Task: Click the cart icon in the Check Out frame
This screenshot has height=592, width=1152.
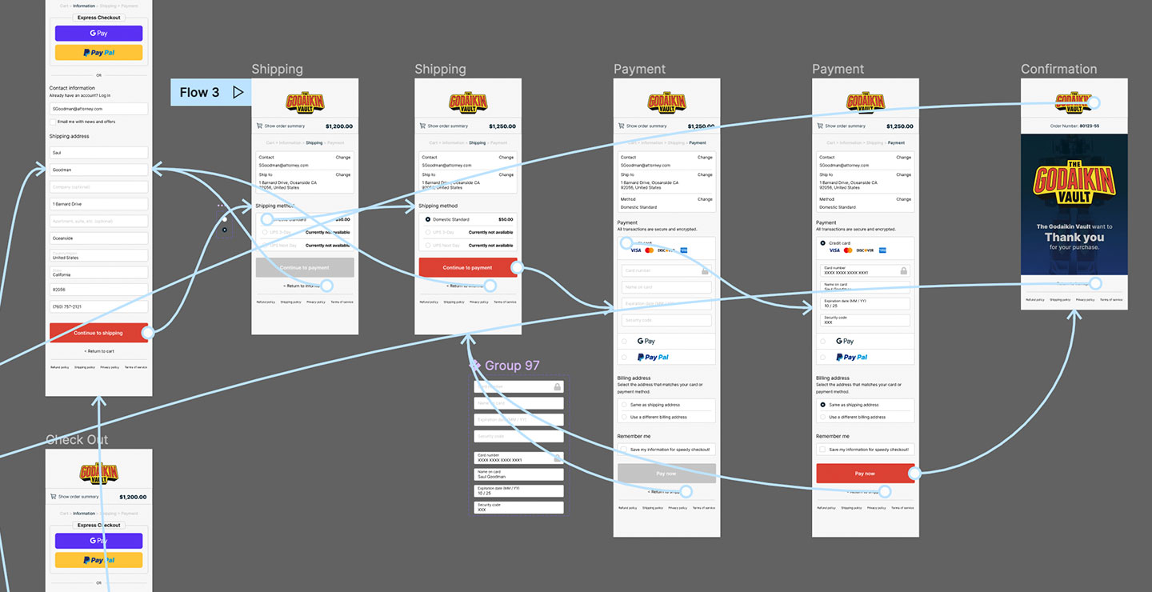Action: click(53, 496)
